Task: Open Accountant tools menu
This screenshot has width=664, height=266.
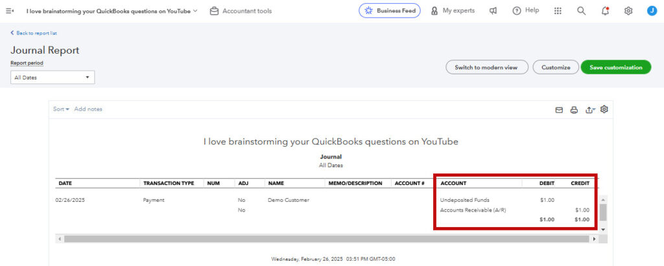Action: pos(241,11)
